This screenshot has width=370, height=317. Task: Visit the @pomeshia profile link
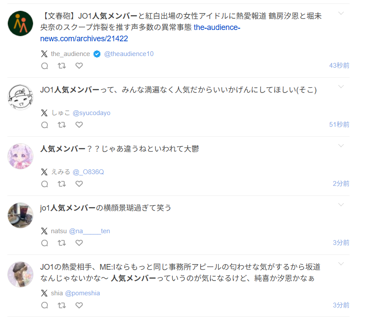[83, 293]
